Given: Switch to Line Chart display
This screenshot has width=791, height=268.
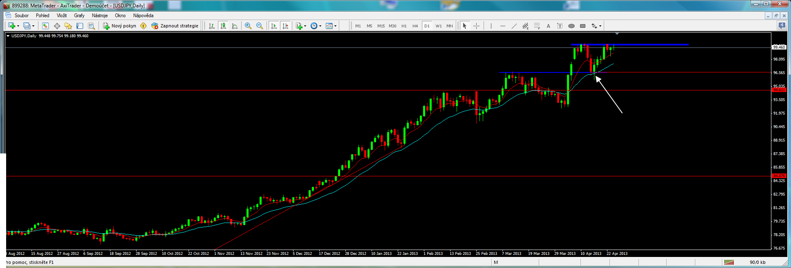Looking at the screenshot, I should tap(235, 26).
